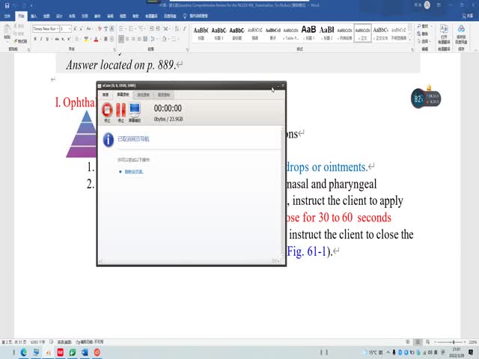
Task: Click the Windows Start button
Action: click(6, 352)
